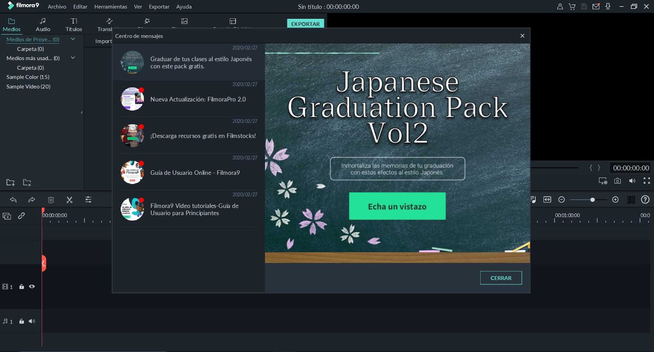Click the shopping cart icon
The width and height of the screenshot is (654, 352).
[x=572, y=7]
